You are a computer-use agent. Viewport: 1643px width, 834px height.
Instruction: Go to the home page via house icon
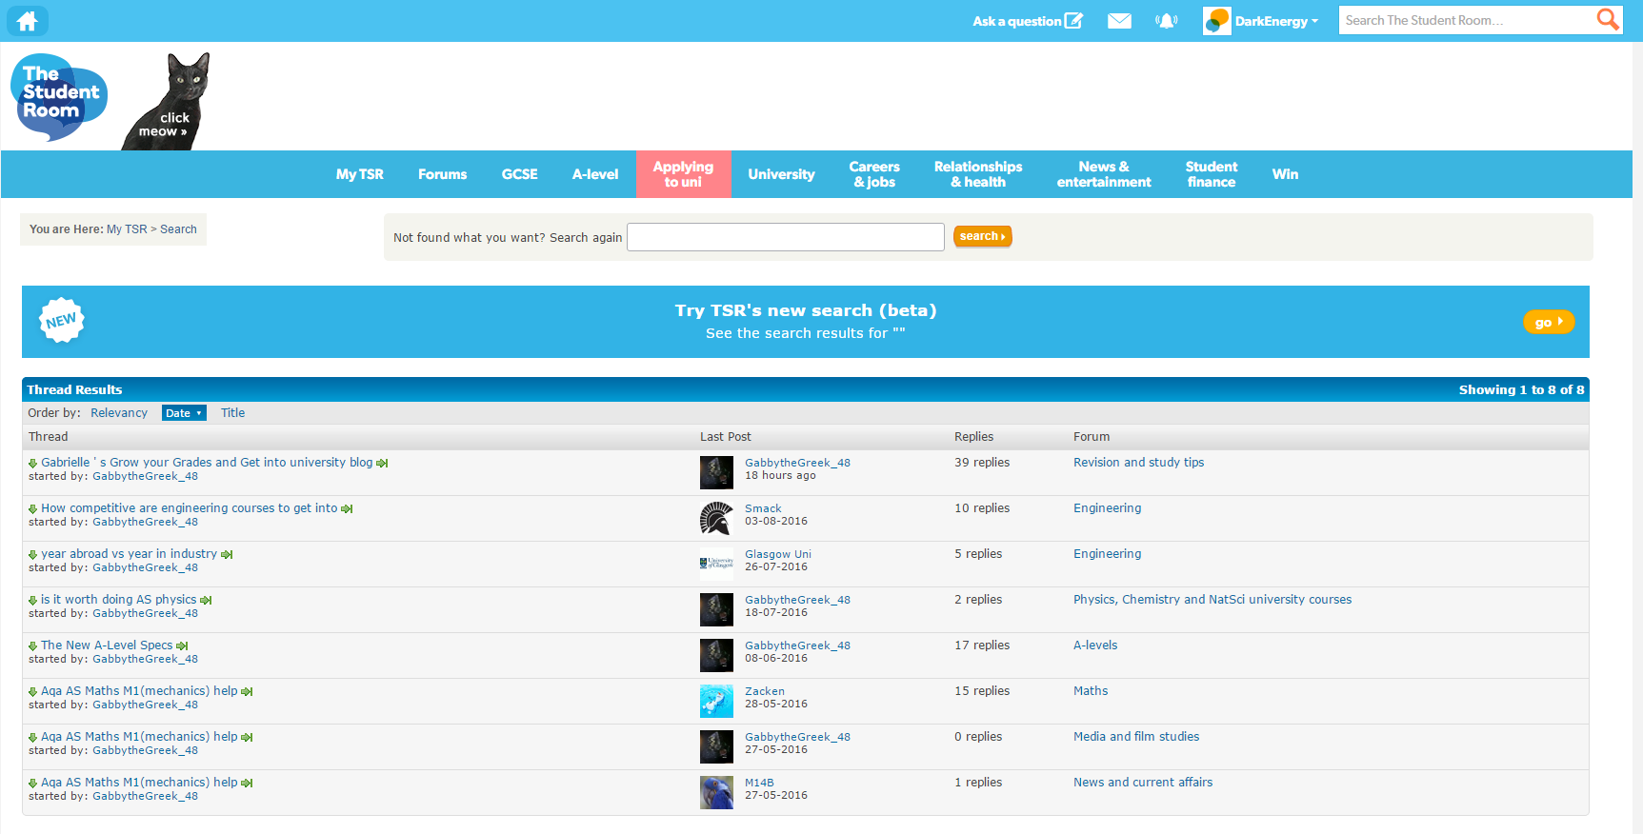28,21
